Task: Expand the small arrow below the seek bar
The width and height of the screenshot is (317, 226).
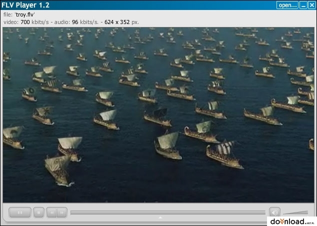Action: click(x=160, y=217)
